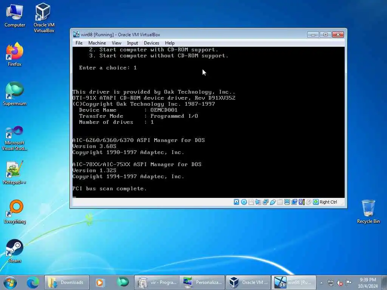The image size is (387, 290).
Task: Open the taskbar clock showing 9:39 PM
Action: (368, 282)
